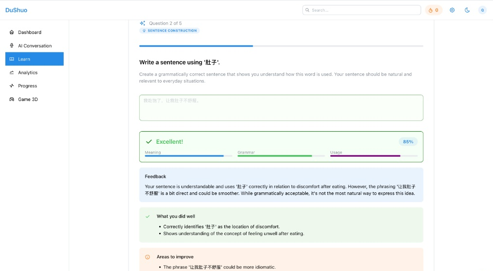Click the Dashboard home icon
This screenshot has width=493, height=271.
coord(12,33)
